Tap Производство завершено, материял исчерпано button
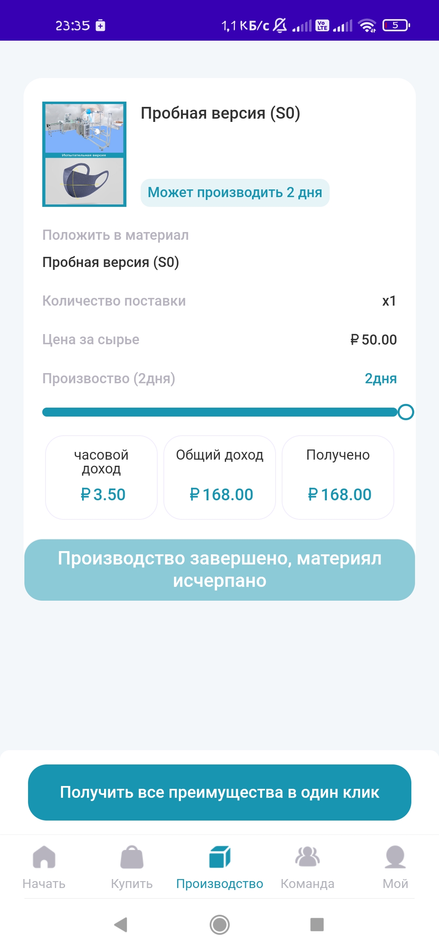This screenshot has width=439, height=951. [219, 570]
